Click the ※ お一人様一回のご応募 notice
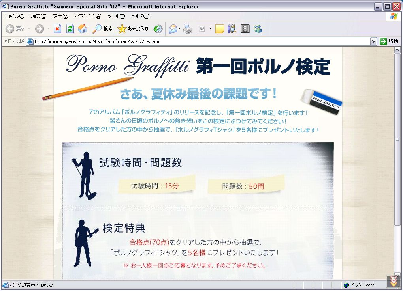 tap(194, 265)
